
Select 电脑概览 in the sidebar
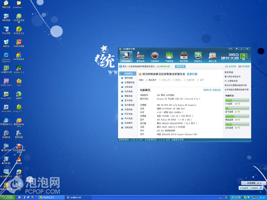[128, 74]
